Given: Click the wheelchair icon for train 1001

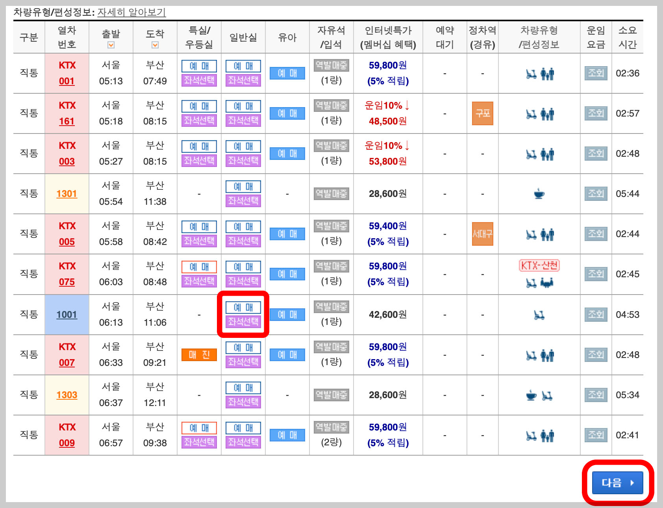Looking at the screenshot, I should (x=539, y=314).
